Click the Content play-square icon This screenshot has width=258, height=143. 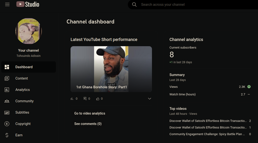[x=7, y=78]
